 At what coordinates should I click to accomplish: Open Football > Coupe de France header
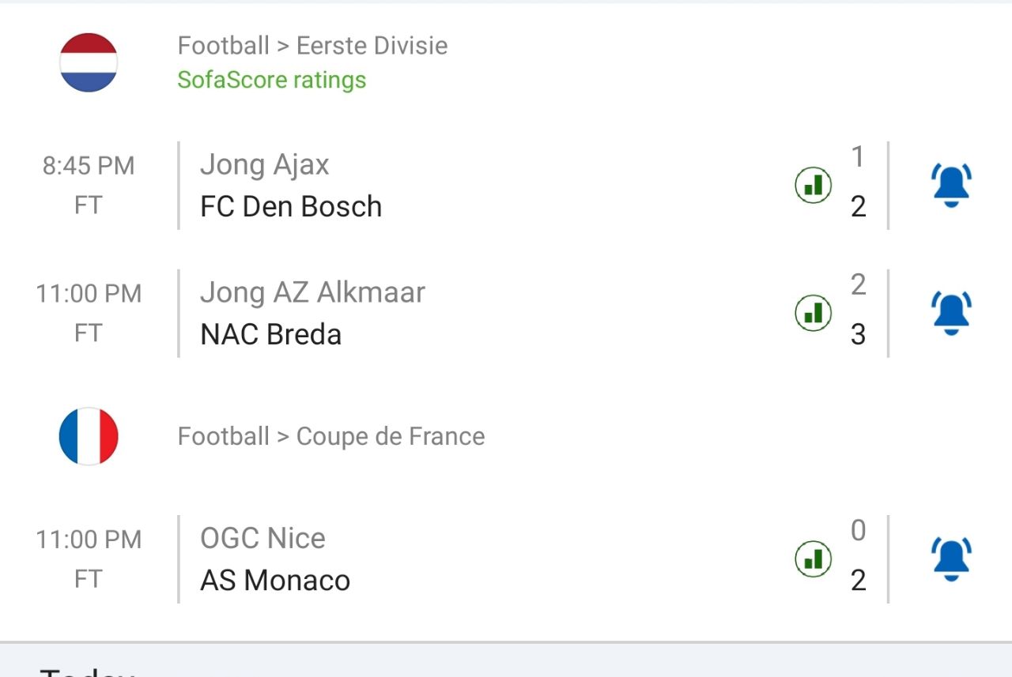(x=330, y=436)
